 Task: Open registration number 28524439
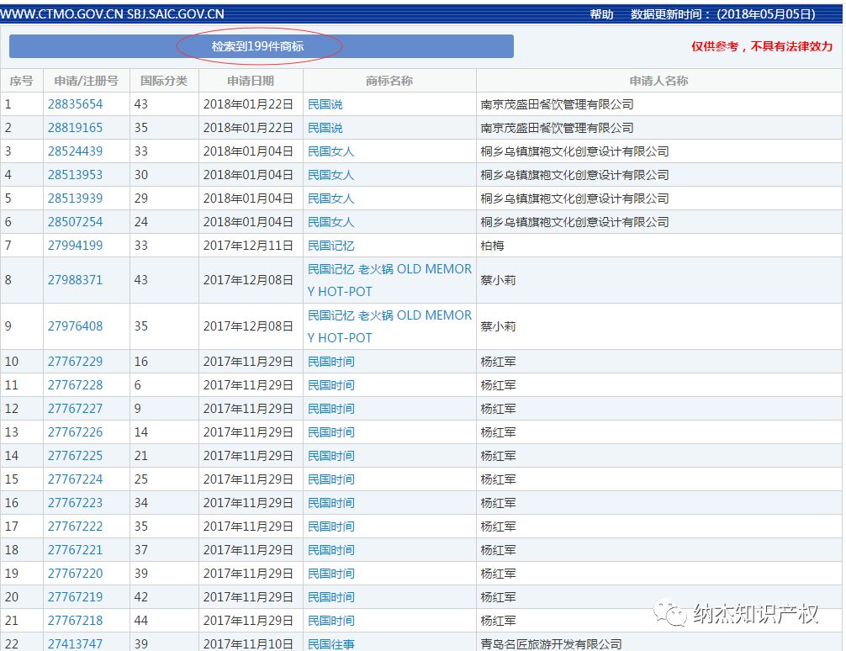pos(75,151)
